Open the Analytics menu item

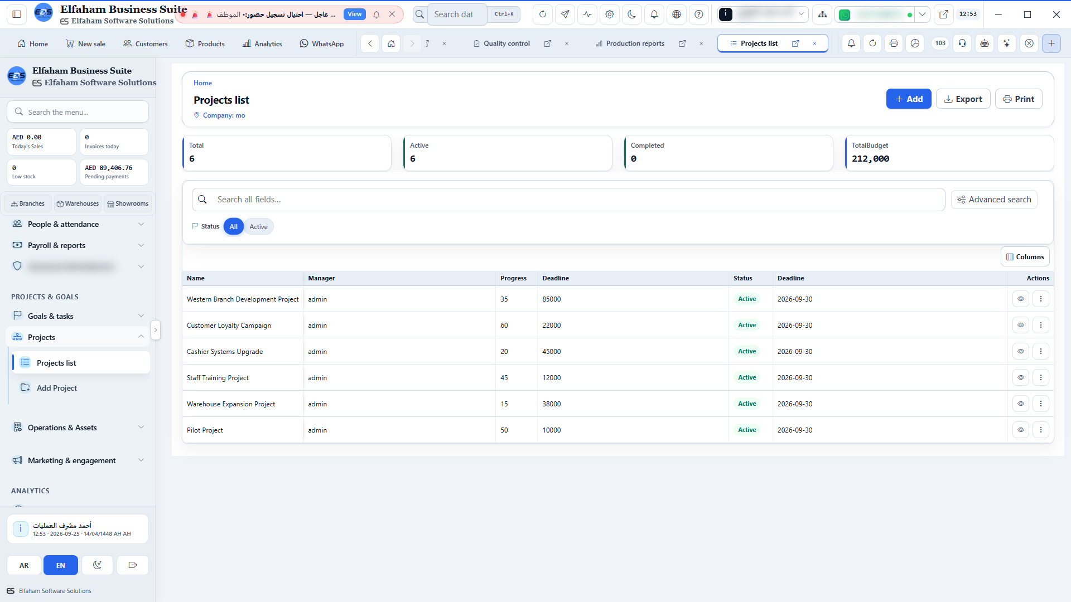(x=262, y=43)
